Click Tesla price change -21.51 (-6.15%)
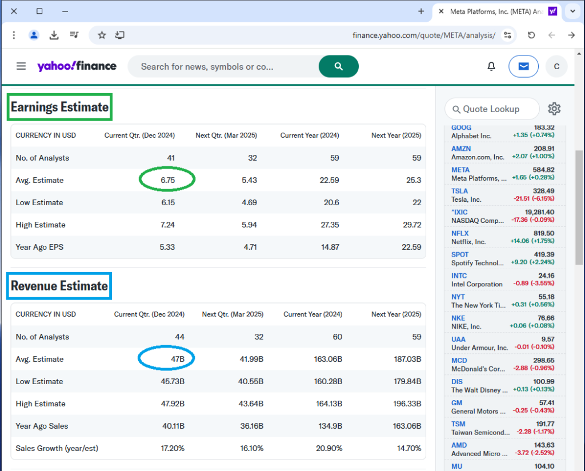Viewport: 585px width, 471px height. coord(534,198)
